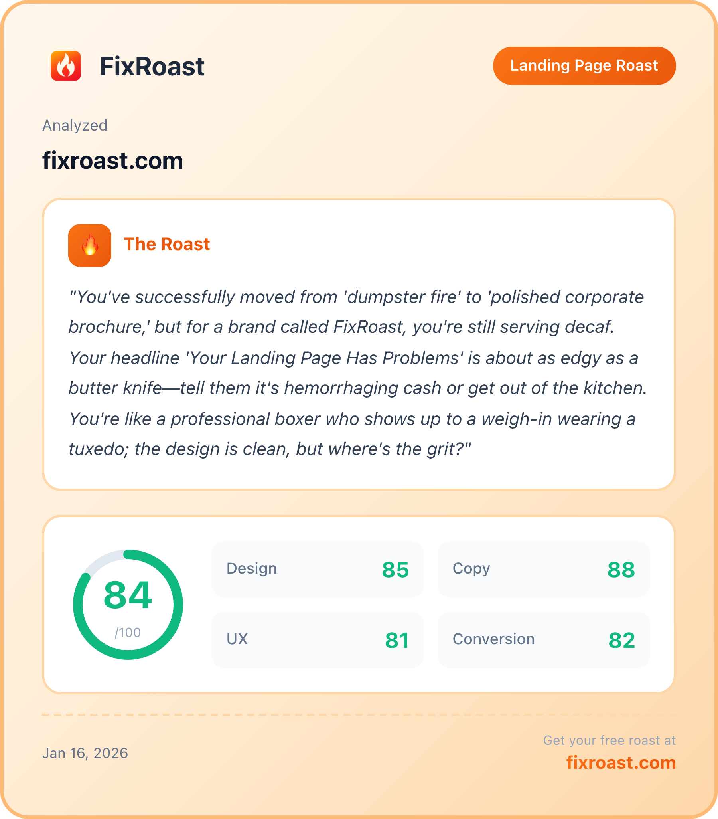Click the Analyzed label

(75, 125)
